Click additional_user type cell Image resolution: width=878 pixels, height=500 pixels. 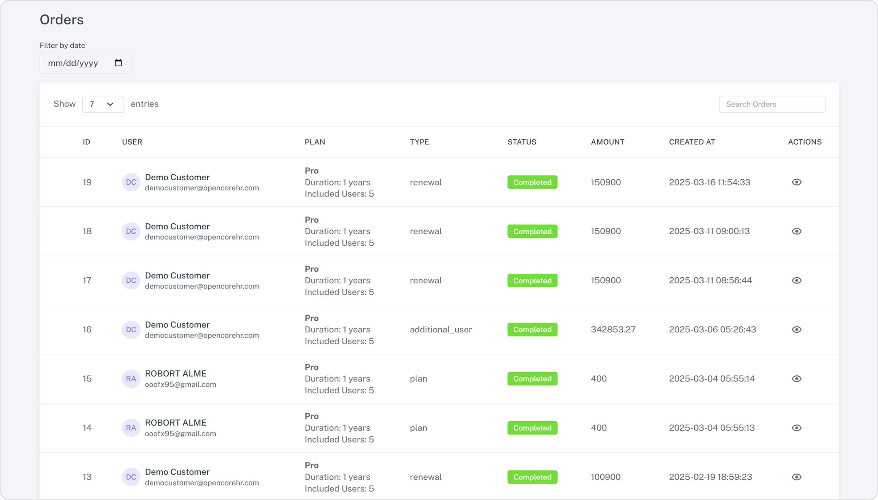tap(441, 329)
